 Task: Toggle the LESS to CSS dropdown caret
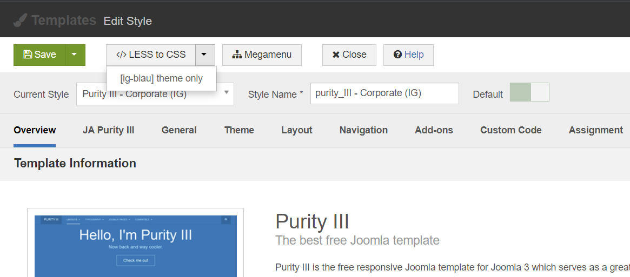click(205, 55)
